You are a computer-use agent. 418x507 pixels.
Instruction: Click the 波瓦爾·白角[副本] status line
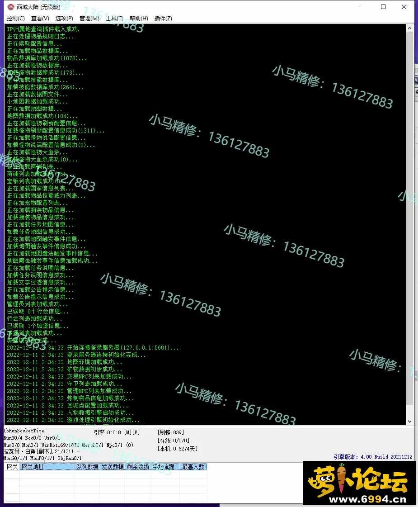(x=41, y=451)
